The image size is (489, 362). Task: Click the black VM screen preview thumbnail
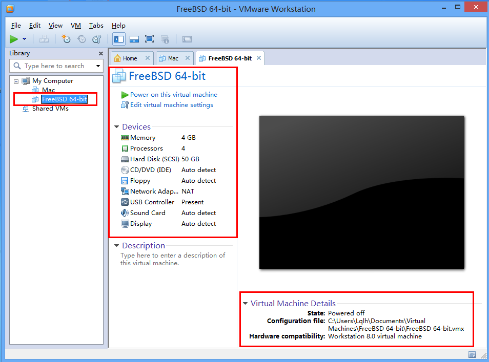361,192
